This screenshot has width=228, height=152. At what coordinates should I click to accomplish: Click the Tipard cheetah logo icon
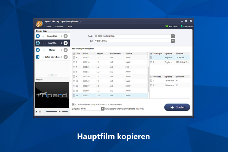pyautogui.click(x=39, y=24)
